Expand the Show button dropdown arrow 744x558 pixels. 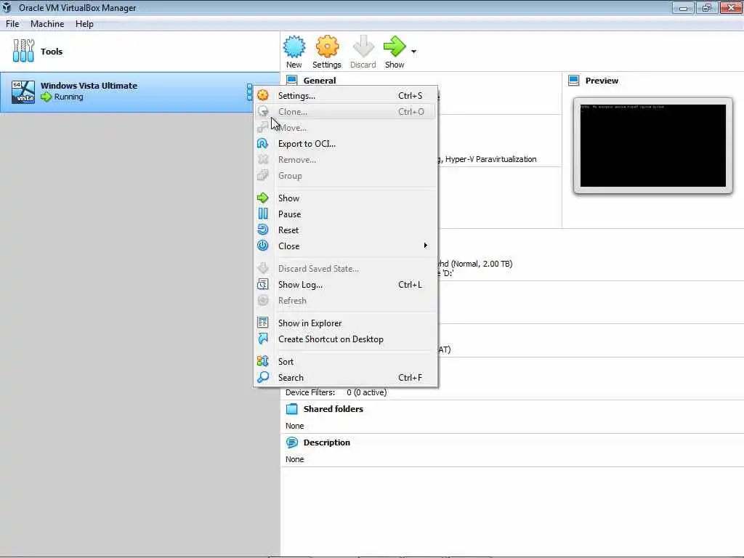click(413, 52)
